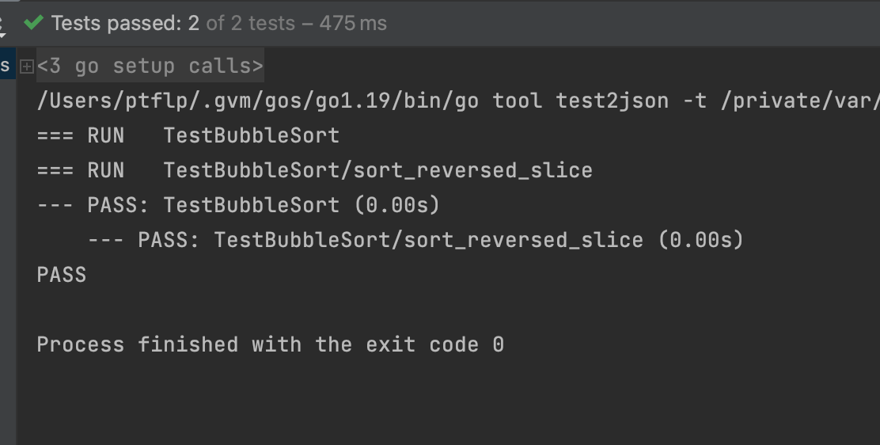
Task: Click the '=== RUN   TestBubbleSort' output line
Action: [188, 136]
